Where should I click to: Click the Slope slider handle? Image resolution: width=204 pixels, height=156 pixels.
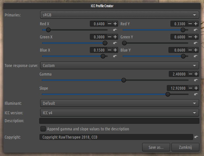click(168, 94)
